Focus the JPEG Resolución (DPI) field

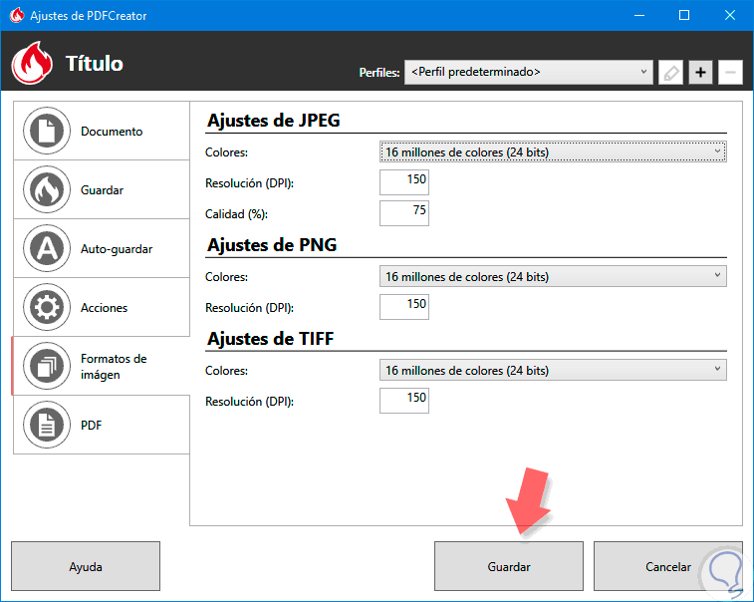(x=404, y=182)
